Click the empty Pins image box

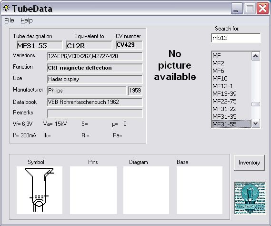(x=93, y=190)
